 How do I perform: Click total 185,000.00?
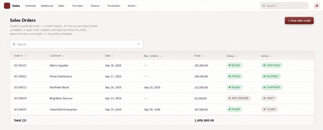(201, 66)
